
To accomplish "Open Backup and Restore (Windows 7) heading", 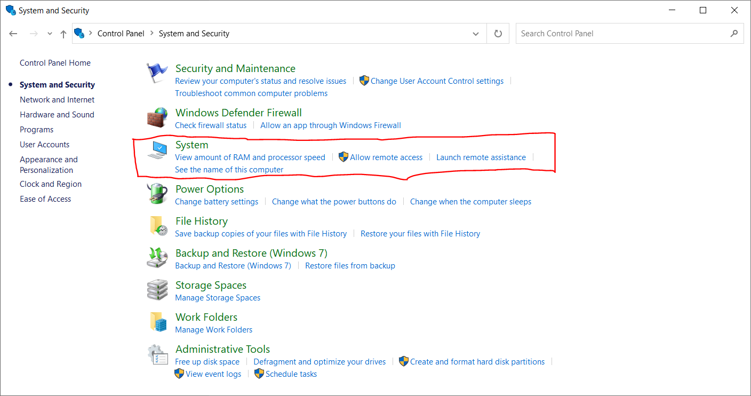I will 251,253.
